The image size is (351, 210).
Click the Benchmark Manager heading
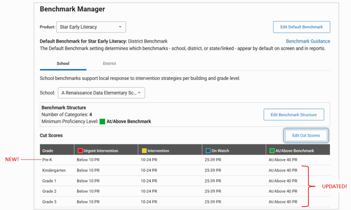coord(72,9)
